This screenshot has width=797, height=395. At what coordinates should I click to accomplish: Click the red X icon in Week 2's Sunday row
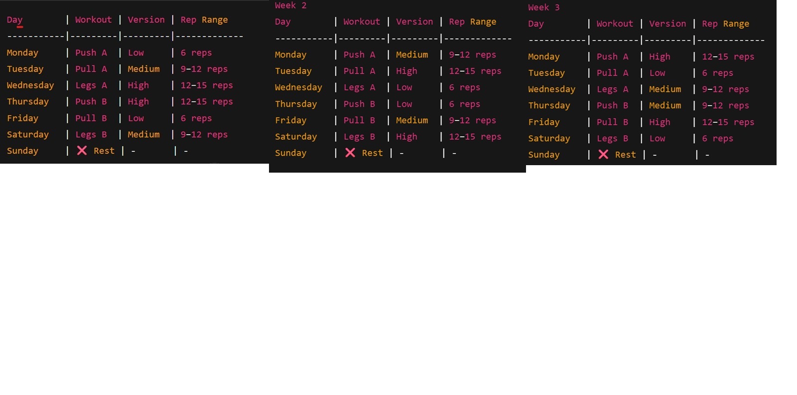(350, 153)
